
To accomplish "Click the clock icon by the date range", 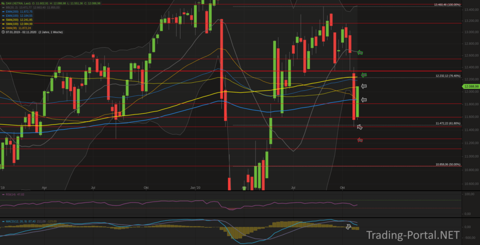I will point(3,32).
